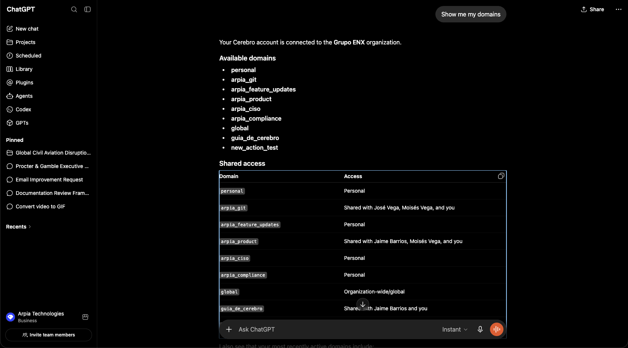Collapse the sidebar with the panel icon
This screenshot has height=348, width=628.
click(x=88, y=9)
